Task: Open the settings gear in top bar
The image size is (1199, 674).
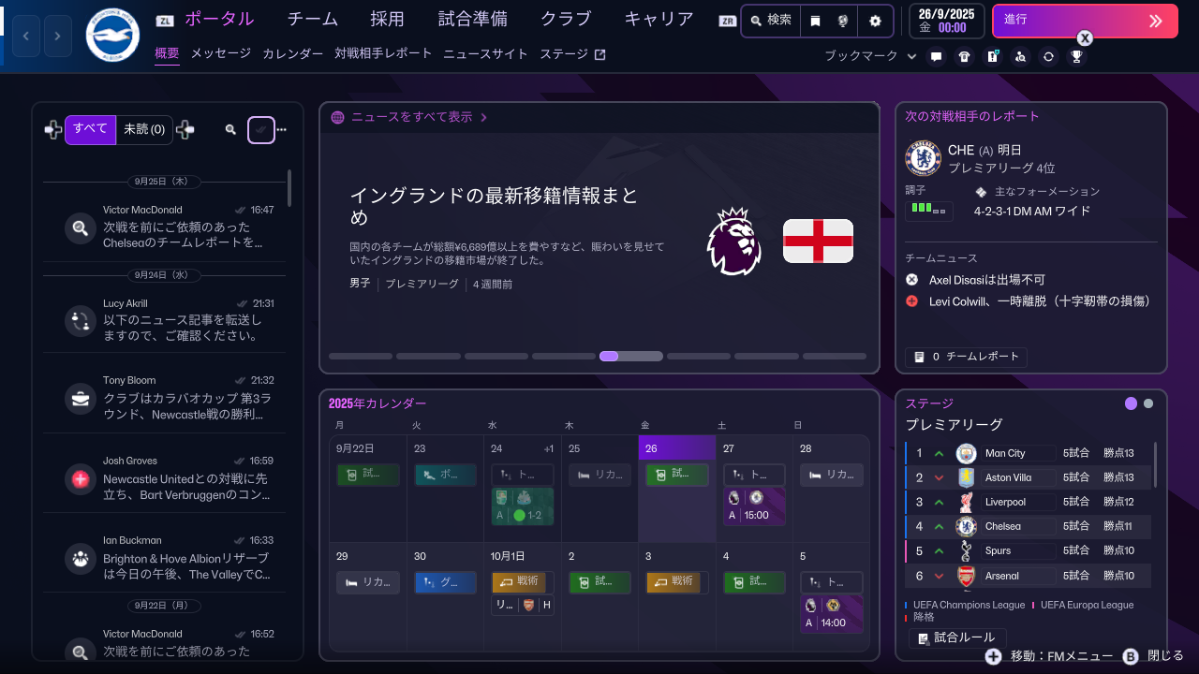Action: click(x=875, y=21)
